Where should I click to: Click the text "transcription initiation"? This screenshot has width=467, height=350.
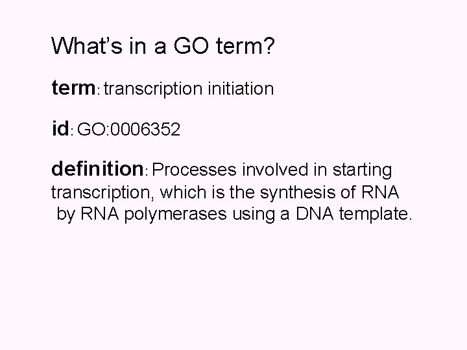(189, 89)
